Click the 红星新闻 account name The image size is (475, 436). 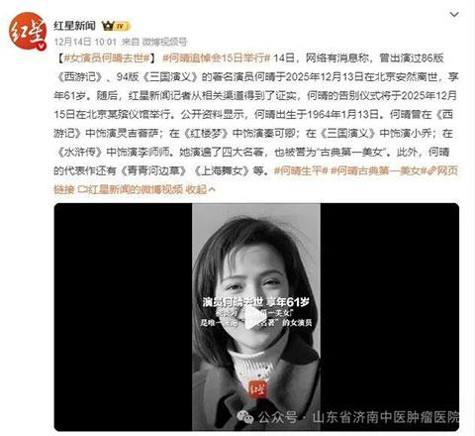75,26
